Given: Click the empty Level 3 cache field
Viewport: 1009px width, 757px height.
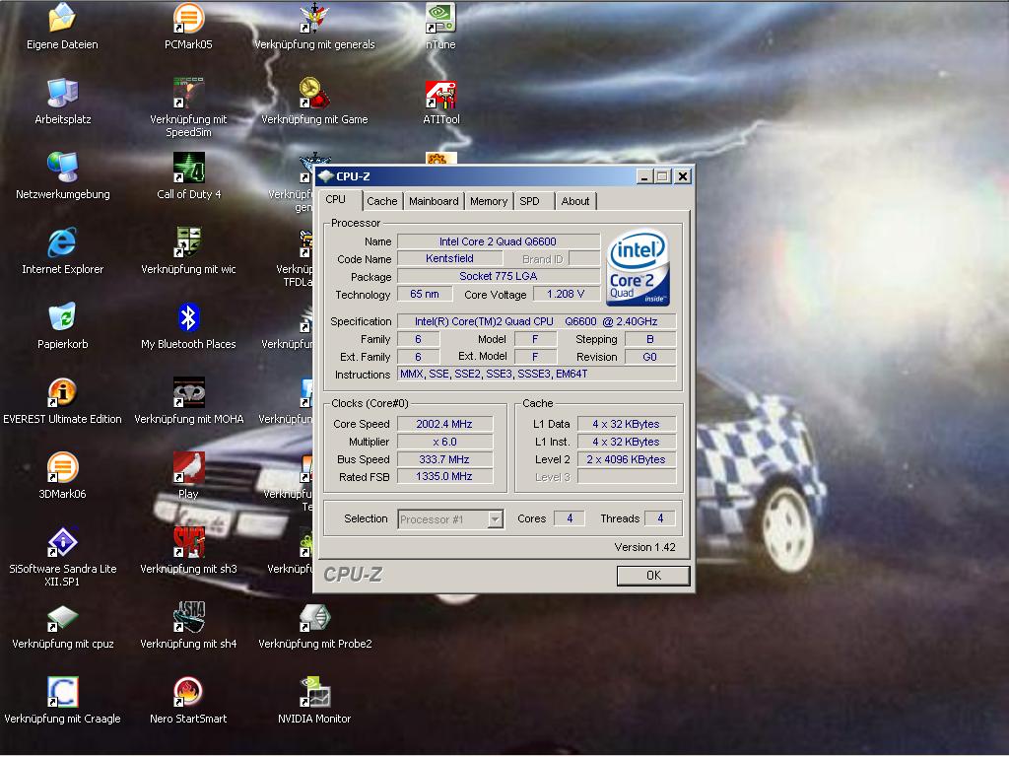Looking at the screenshot, I should coord(626,477).
